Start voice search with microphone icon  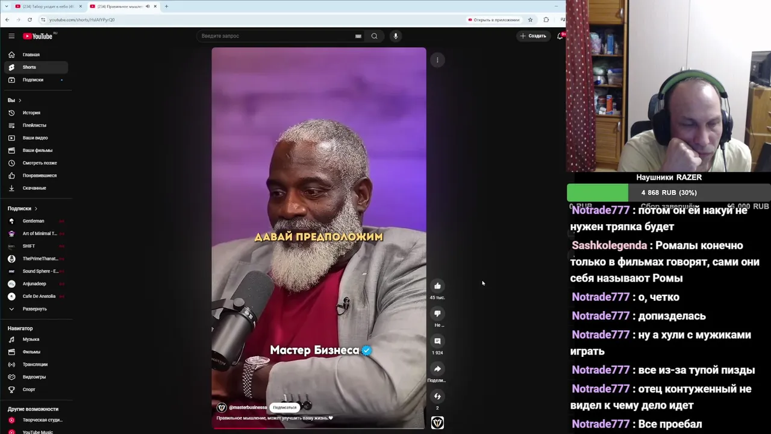pos(396,36)
